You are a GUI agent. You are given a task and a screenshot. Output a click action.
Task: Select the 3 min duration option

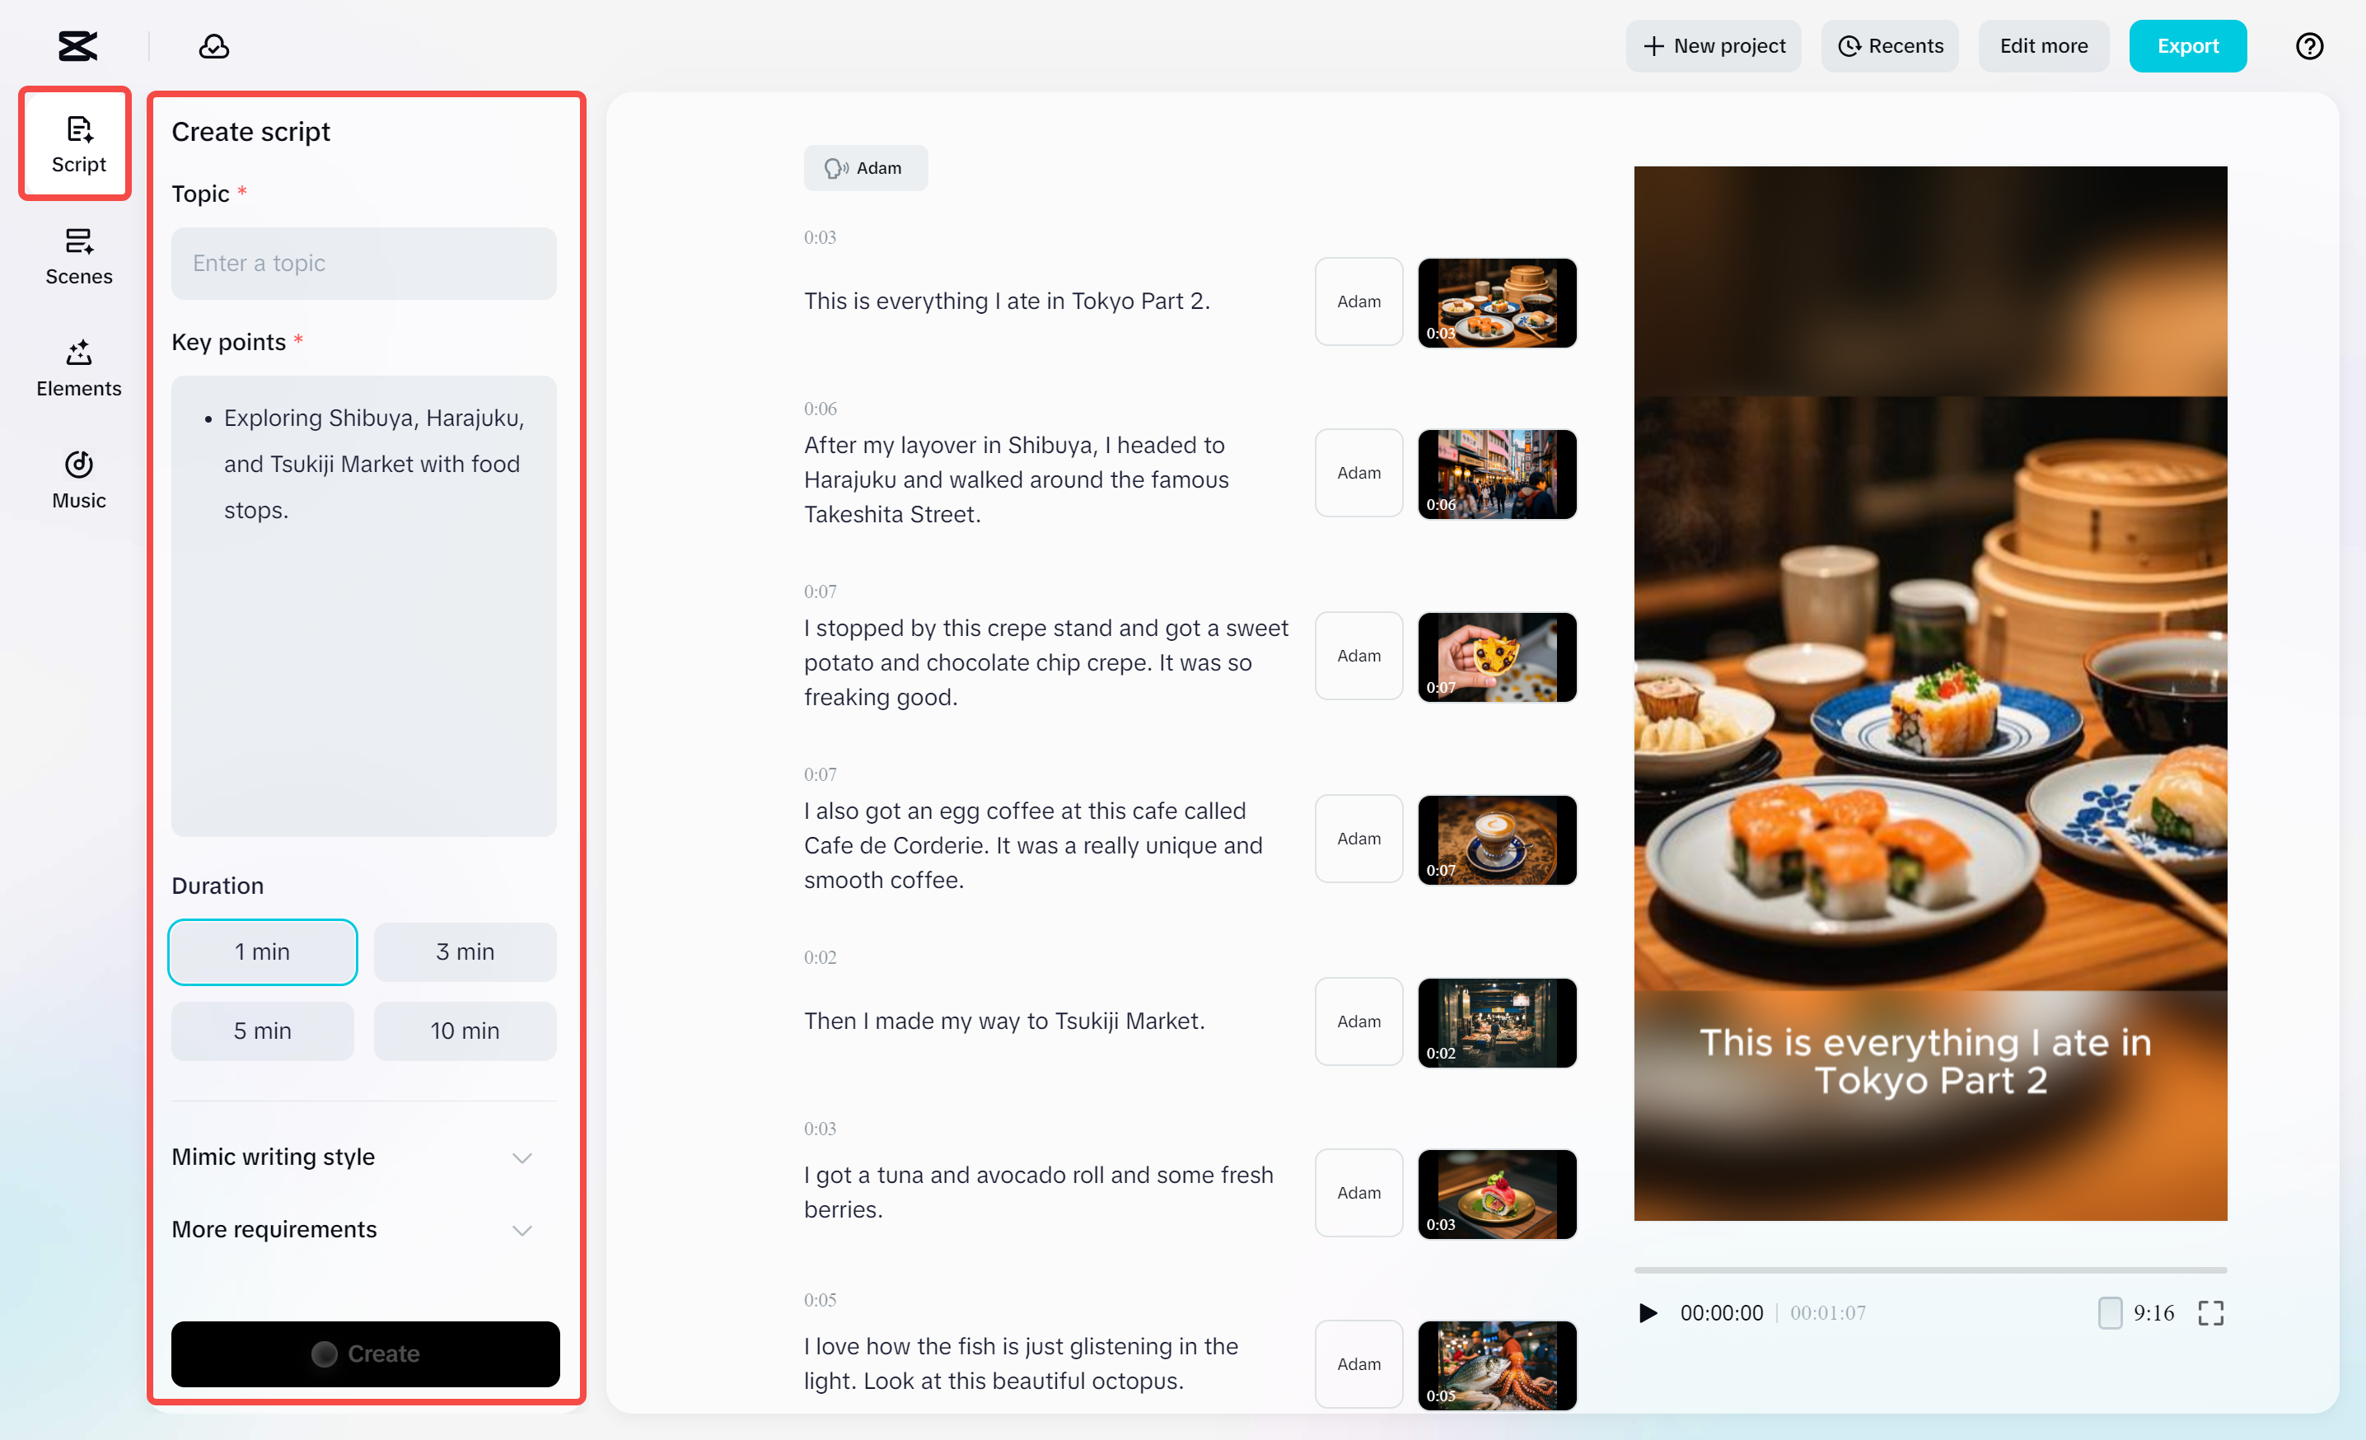[x=465, y=951]
